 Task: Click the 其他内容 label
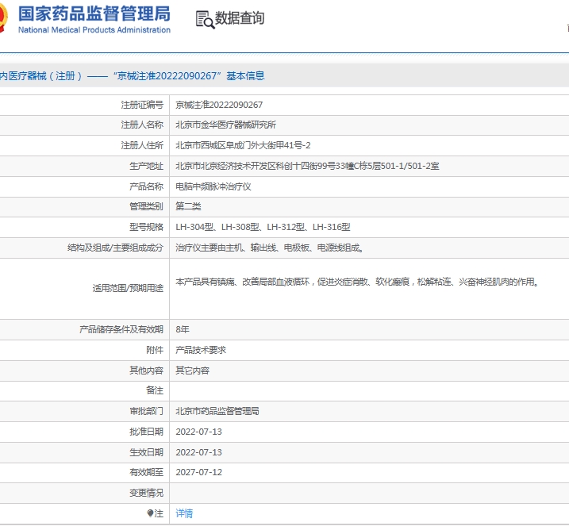(147, 371)
